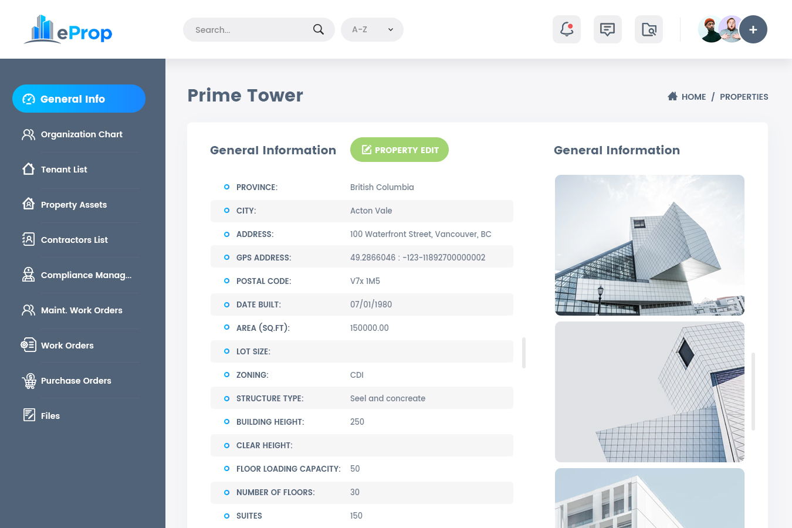Expand Organization Chart in the sidebar
The height and width of the screenshot is (528, 792).
click(28, 134)
